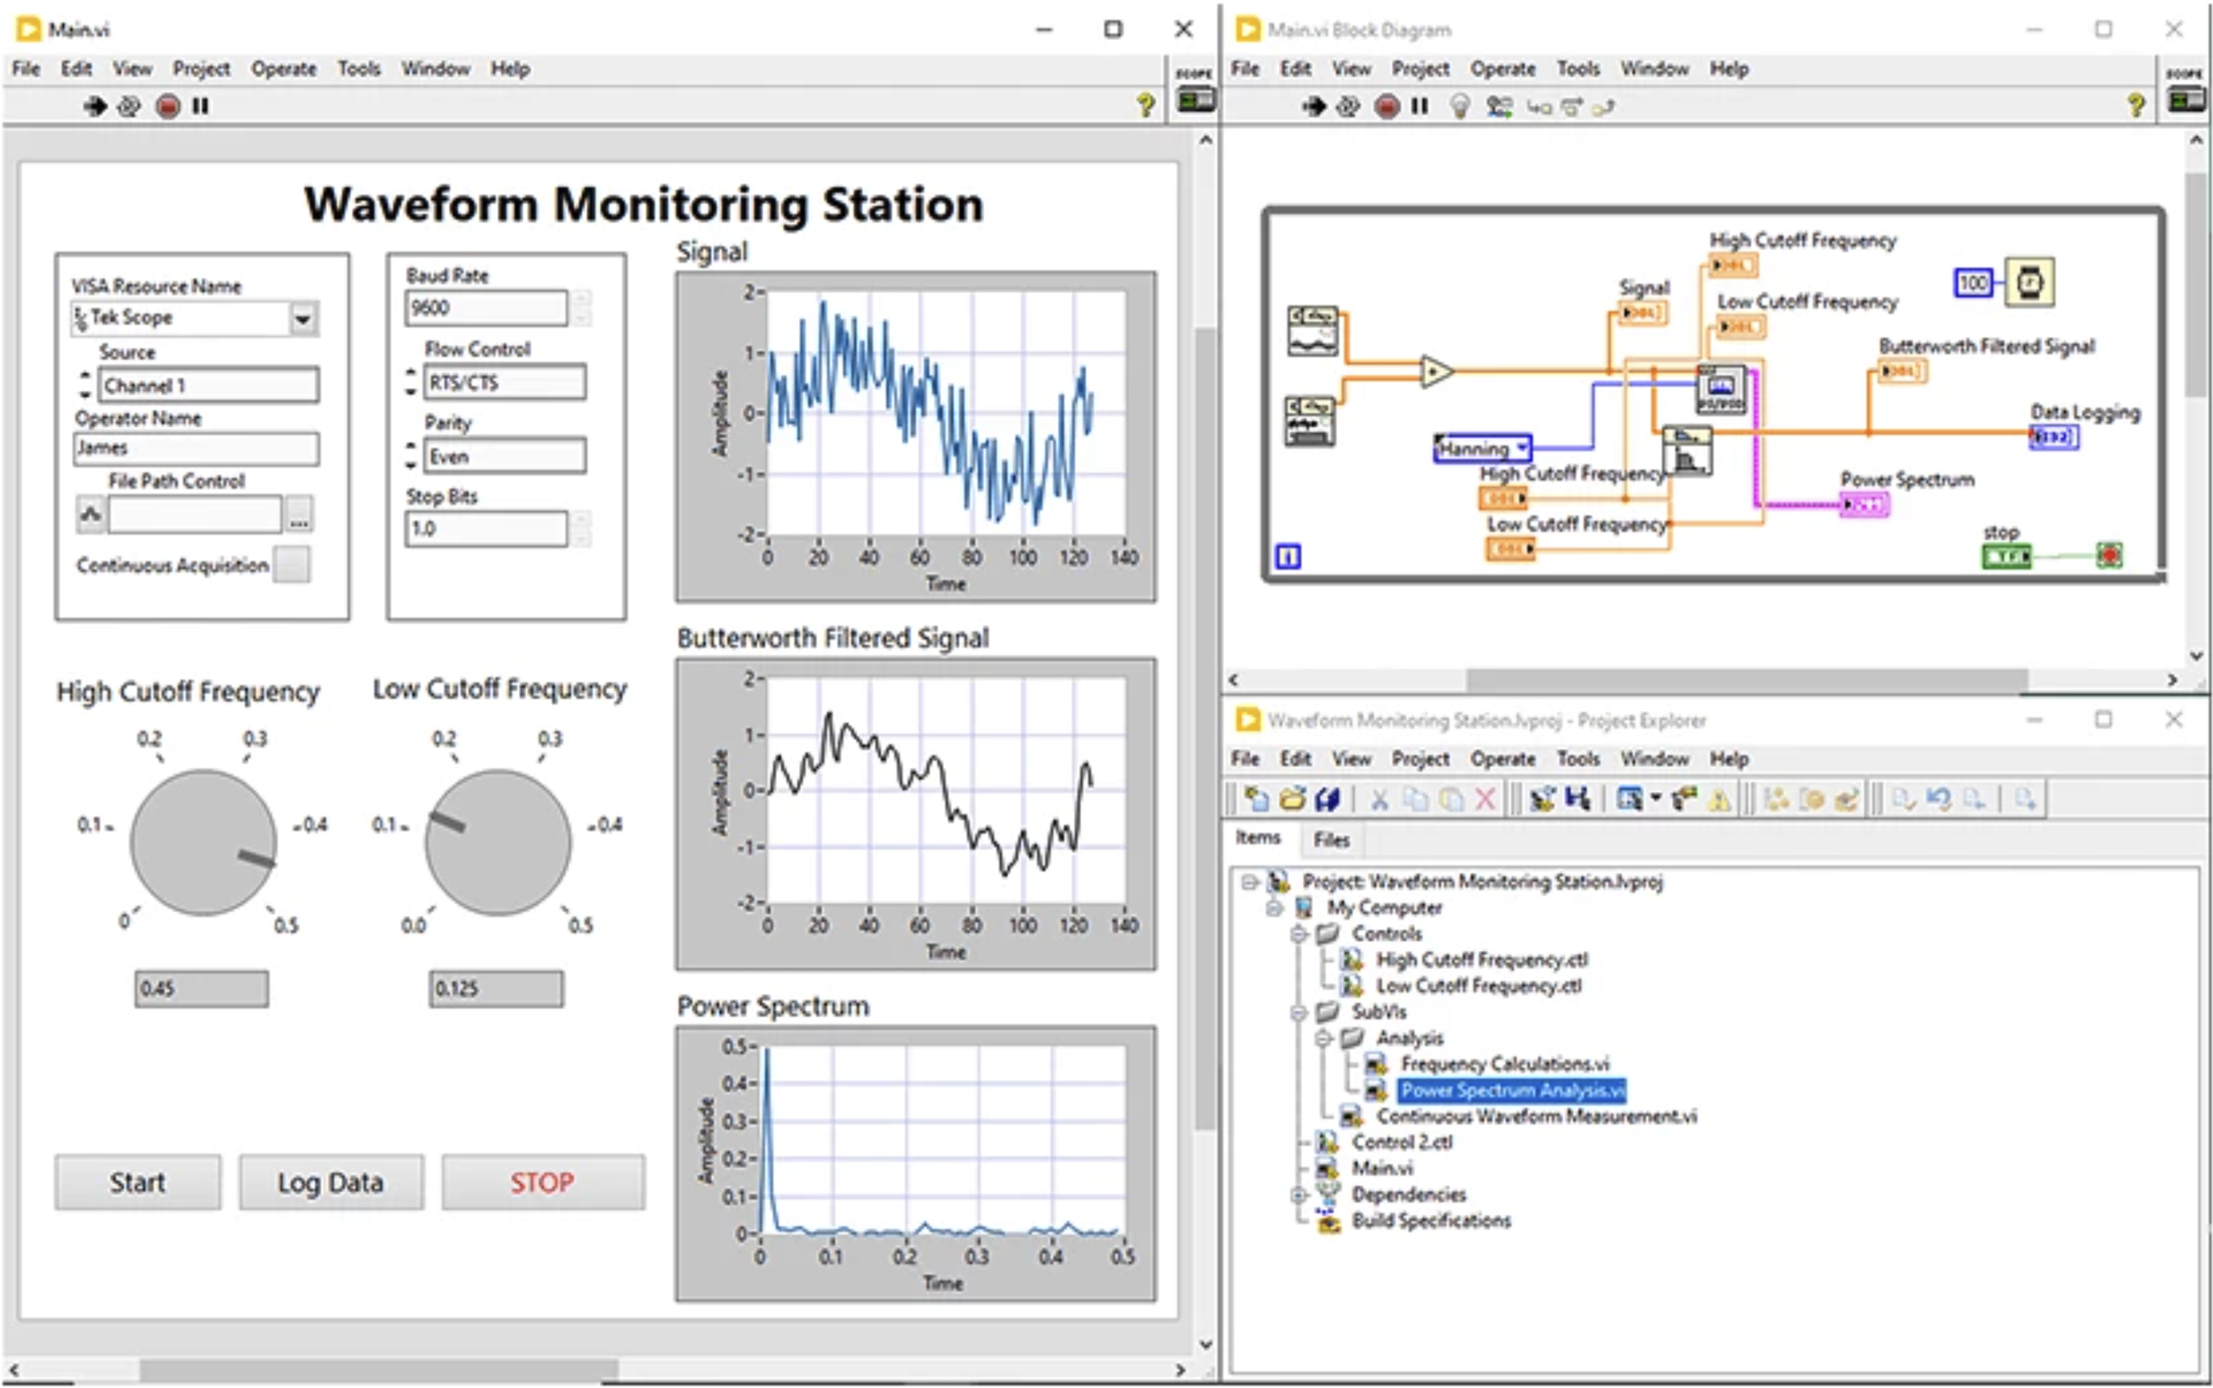Open VISA Resource Name dropdown
The image size is (2213, 1388).
(302, 318)
